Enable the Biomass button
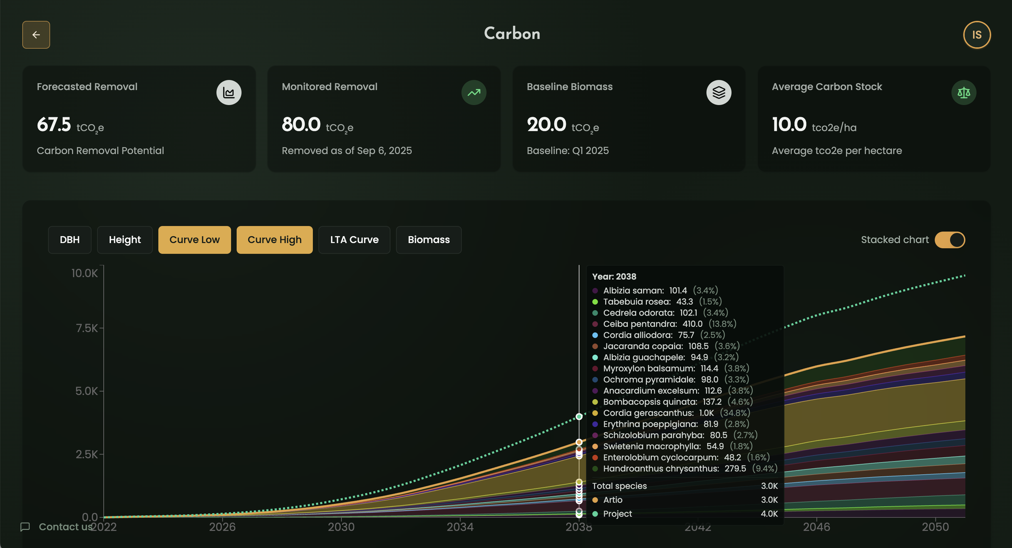This screenshot has height=548, width=1012. [429, 240]
